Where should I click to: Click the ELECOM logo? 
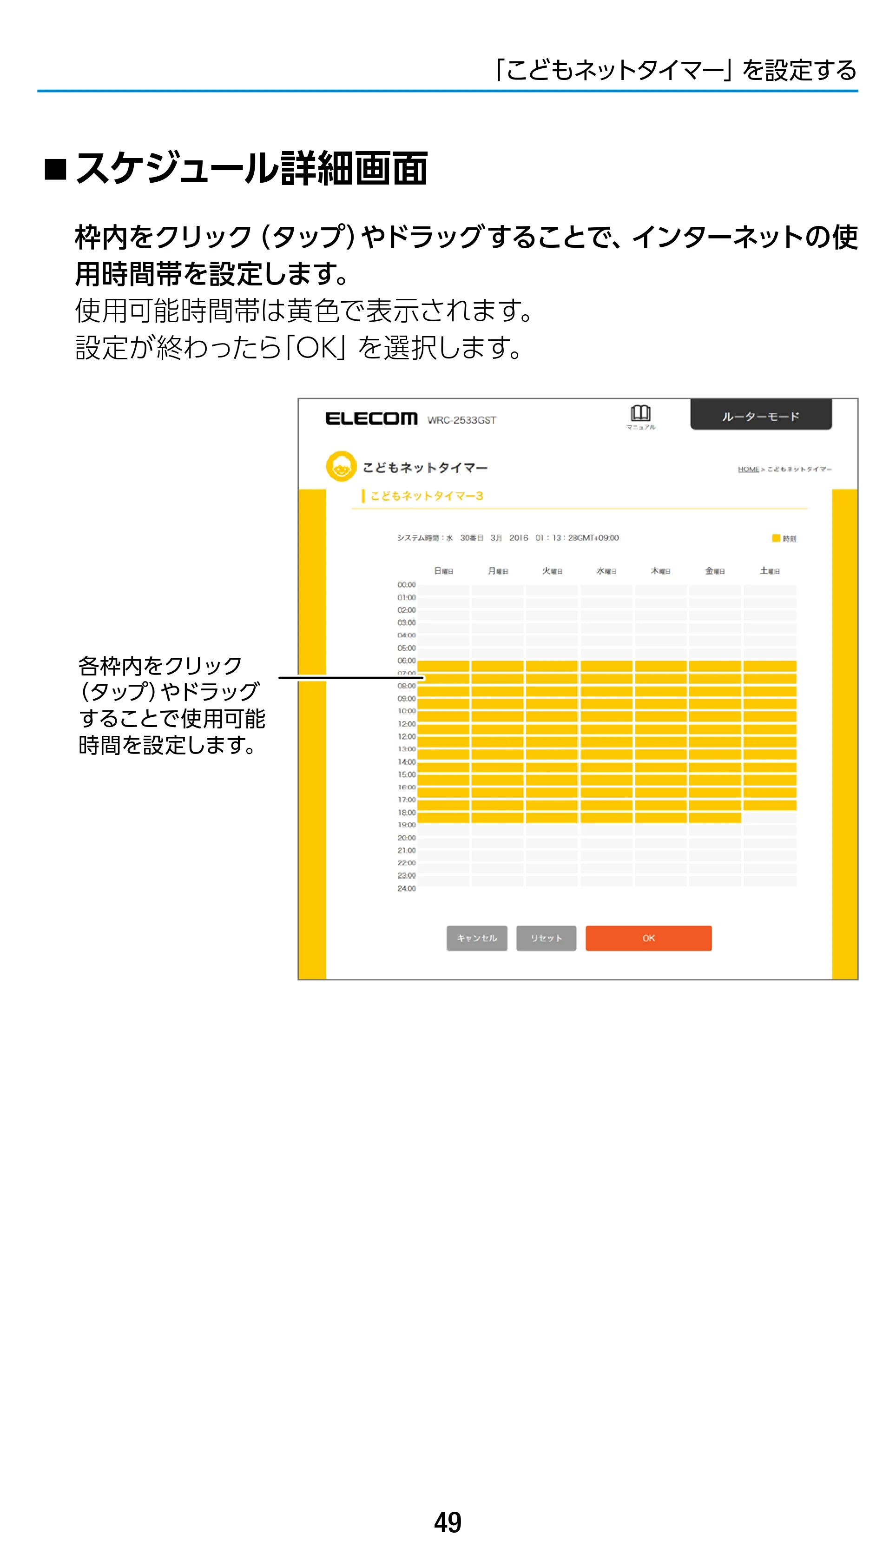372,418
